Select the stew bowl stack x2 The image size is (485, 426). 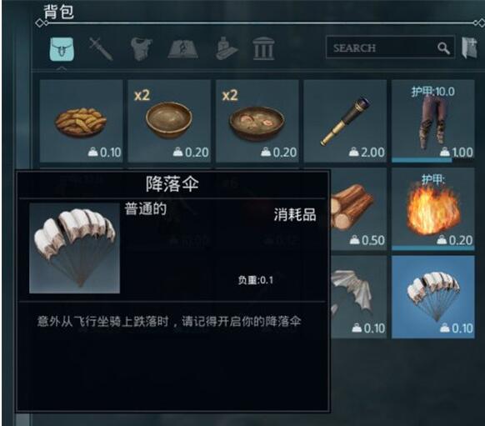[x=257, y=121]
